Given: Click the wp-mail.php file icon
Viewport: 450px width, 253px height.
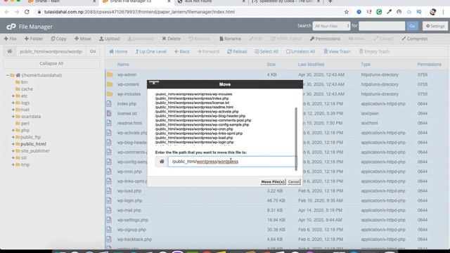Looking at the screenshot, I should coord(109,210).
